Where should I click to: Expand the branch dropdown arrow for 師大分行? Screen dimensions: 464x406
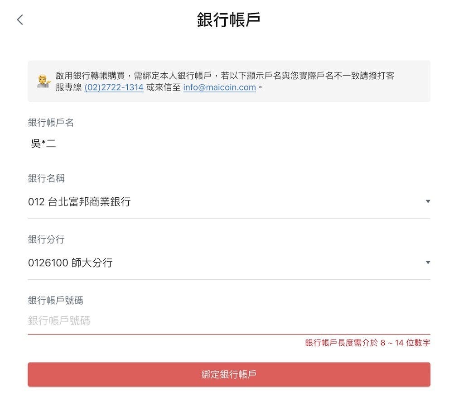pos(428,263)
